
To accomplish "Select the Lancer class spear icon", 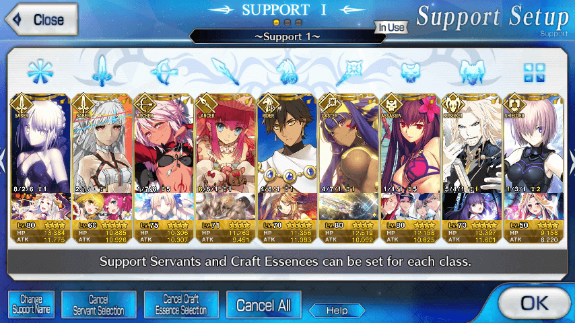I will click(x=226, y=72).
